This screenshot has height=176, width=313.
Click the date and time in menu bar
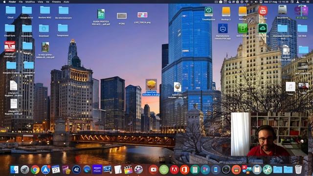tap(276, 2)
